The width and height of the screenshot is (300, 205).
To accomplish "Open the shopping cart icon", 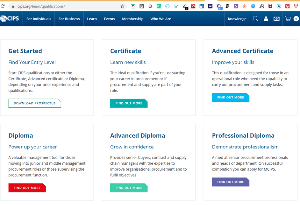I will [x=288, y=19].
